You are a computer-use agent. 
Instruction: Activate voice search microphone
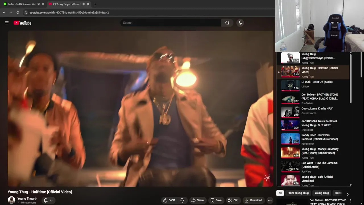240,23
